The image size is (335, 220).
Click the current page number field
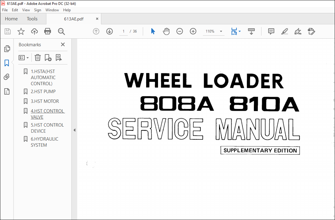click(x=124, y=31)
